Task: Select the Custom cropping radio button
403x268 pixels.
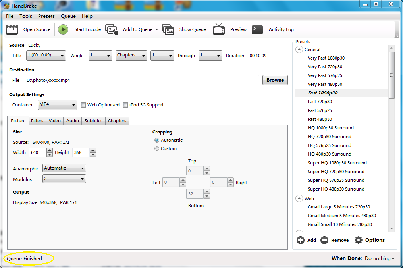Action: pyautogui.click(x=157, y=148)
